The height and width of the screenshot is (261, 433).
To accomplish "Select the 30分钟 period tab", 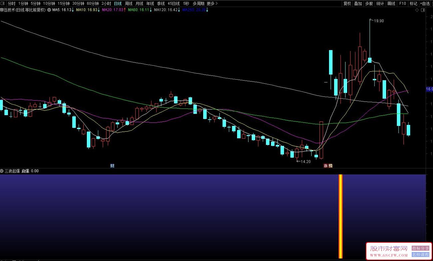I will (78, 3).
